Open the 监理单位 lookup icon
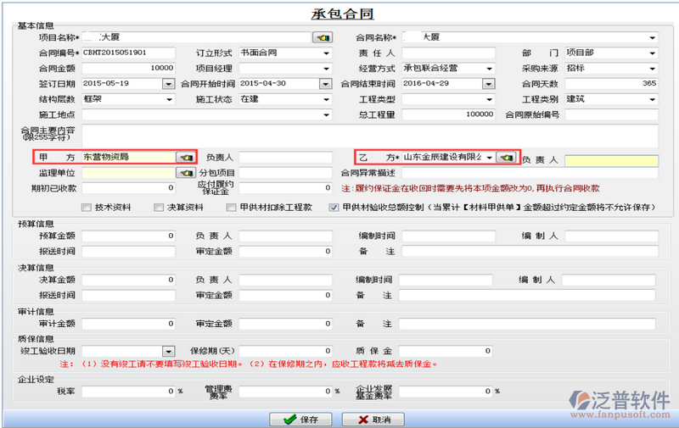 pyautogui.click(x=185, y=173)
